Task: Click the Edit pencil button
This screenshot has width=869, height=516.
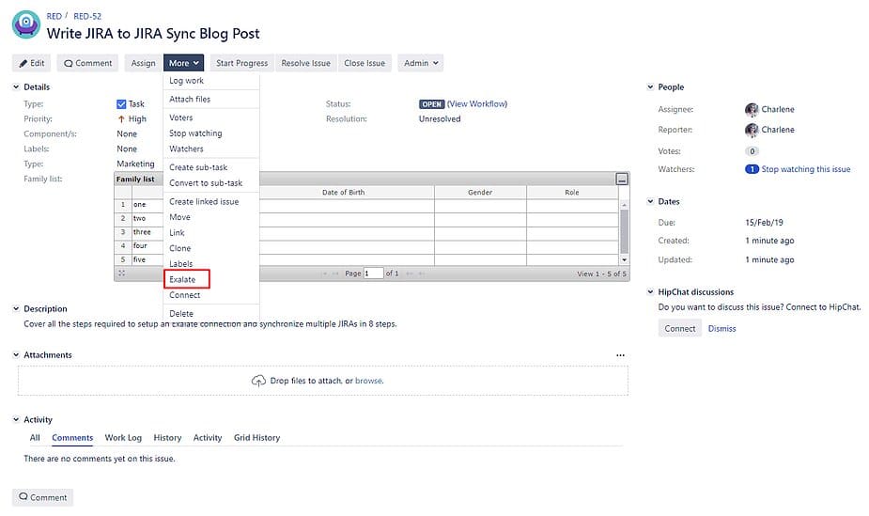Action: pyautogui.click(x=32, y=63)
